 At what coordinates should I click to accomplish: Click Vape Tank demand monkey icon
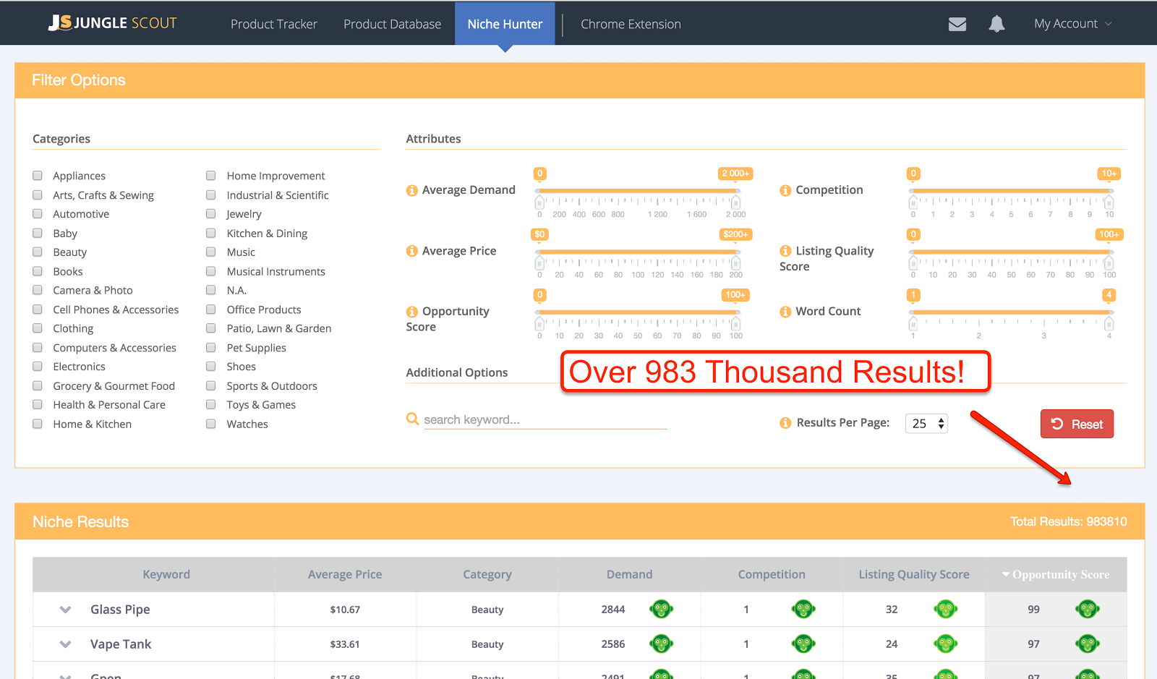(662, 644)
